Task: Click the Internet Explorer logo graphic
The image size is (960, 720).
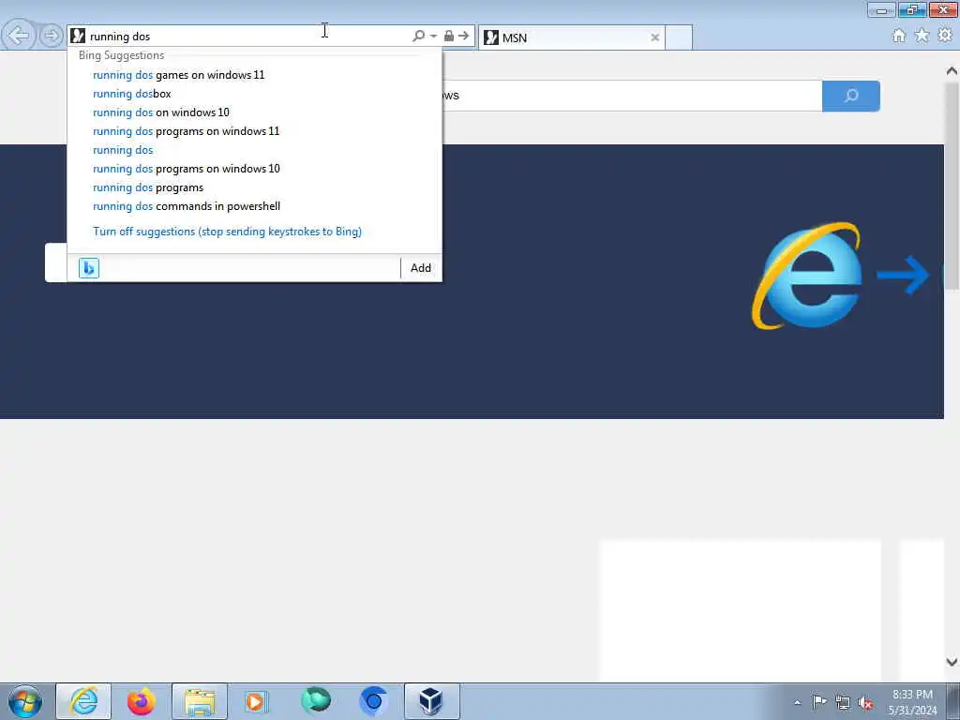Action: click(x=807, y=276)
